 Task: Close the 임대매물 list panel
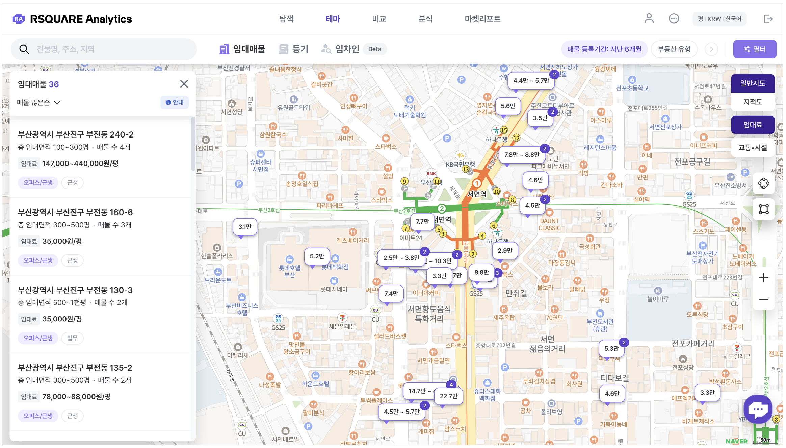click(184, 84)
